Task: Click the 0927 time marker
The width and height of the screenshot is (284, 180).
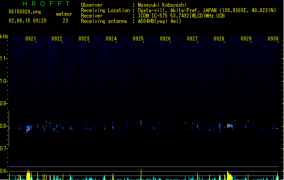Action: tap(192, 39)
